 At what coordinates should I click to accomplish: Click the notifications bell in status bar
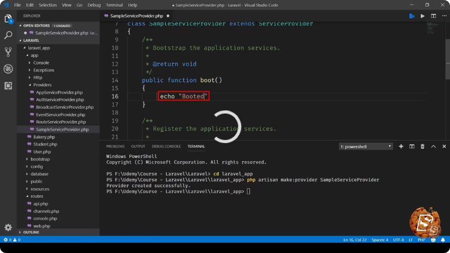(x=443, y=240)
